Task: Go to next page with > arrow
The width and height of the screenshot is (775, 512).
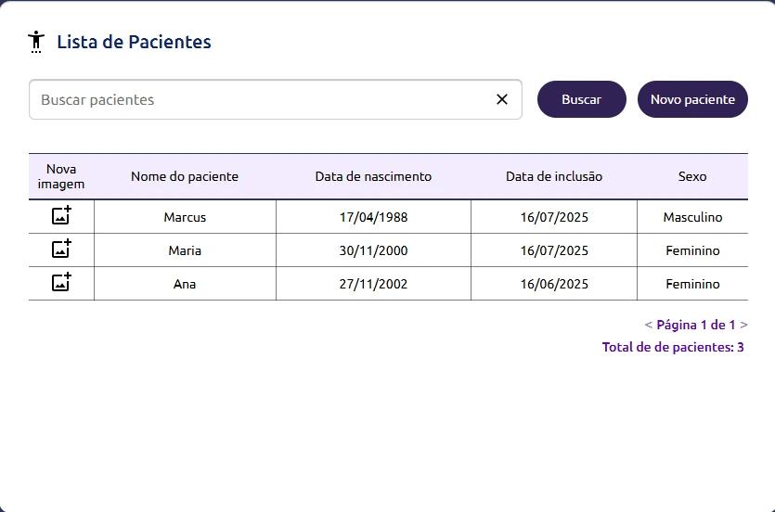Action: click(744, 325)
